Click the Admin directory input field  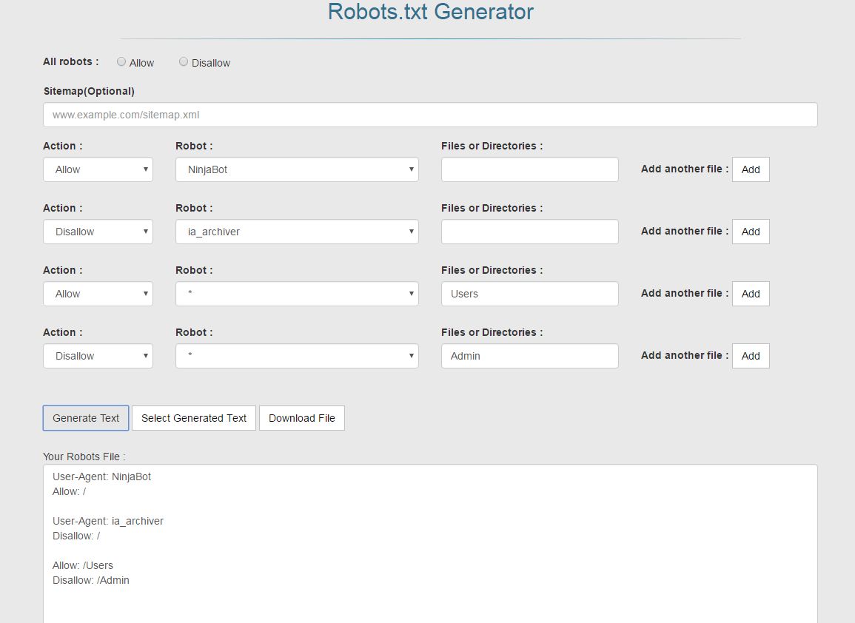[529, 356]
